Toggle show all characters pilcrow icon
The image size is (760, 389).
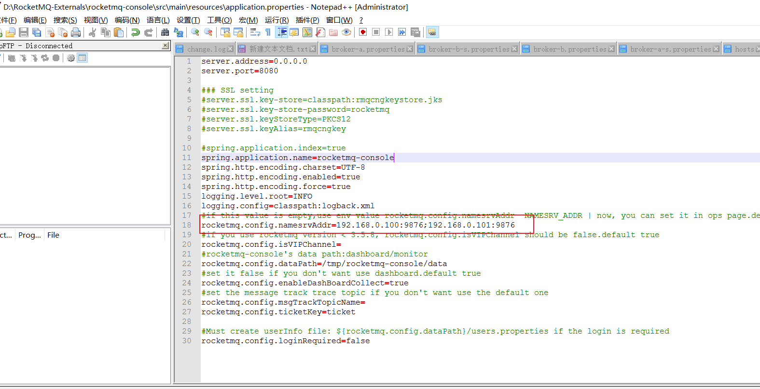pyautogui.click(x=268, y=32)
